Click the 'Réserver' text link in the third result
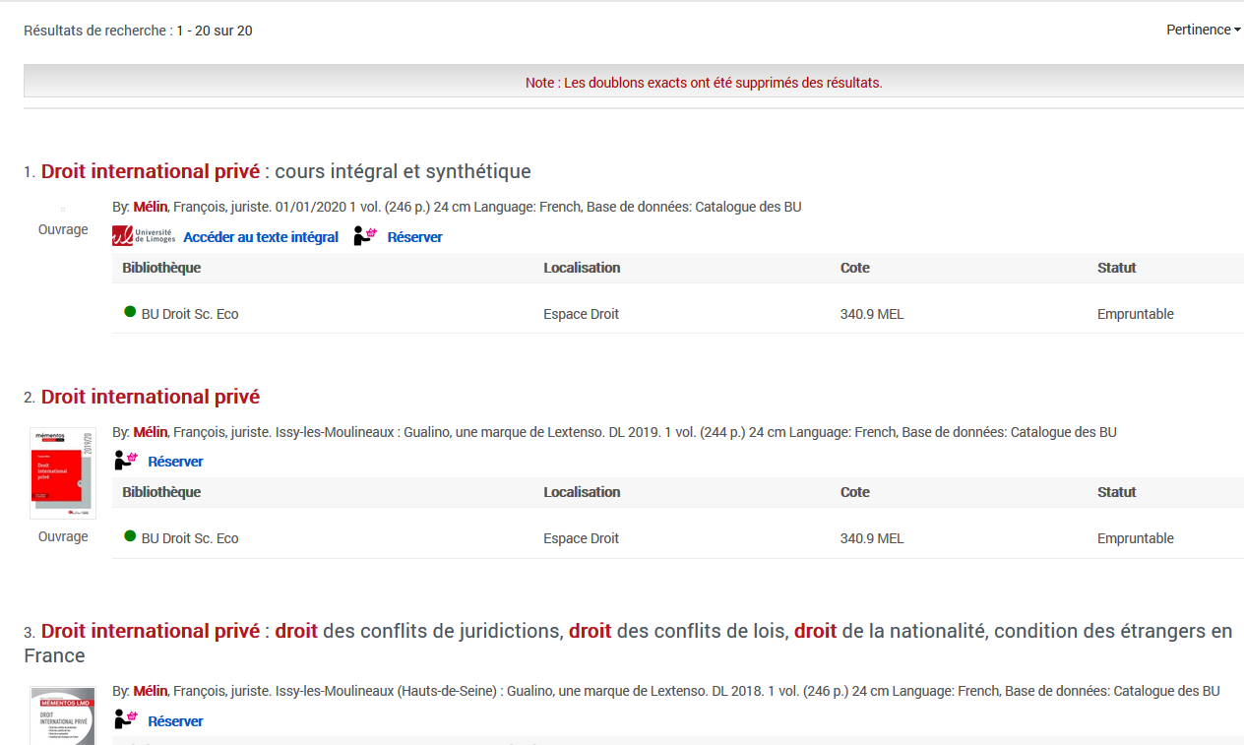 coord(175,721)
